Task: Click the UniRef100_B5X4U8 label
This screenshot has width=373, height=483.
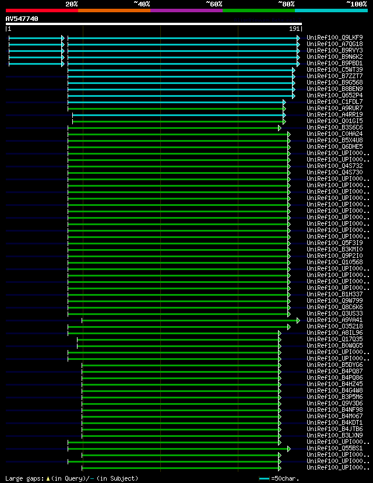Action: [x=335, y=140]
